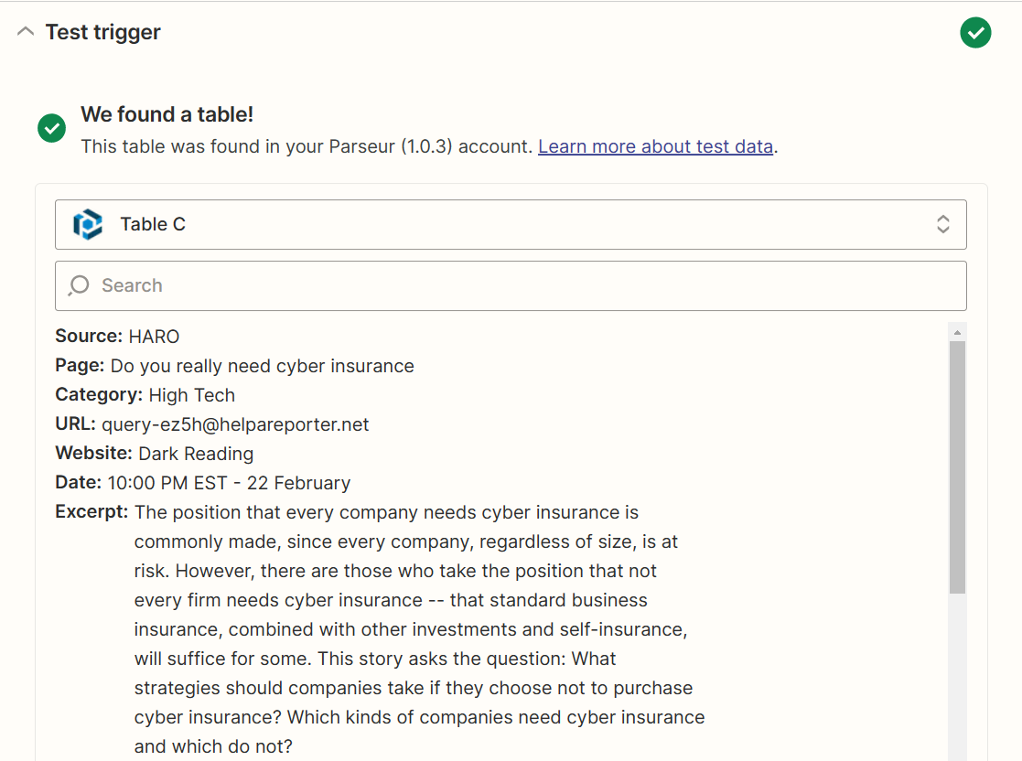Click the Source value HARO
1022x761 pixels.
pyautogui.click(x=154, y=336)
